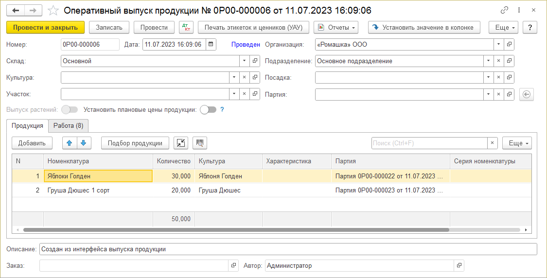Switch to the Работа (8) tab
This screenshot has height=278, width=547.
tap(69, 125)
